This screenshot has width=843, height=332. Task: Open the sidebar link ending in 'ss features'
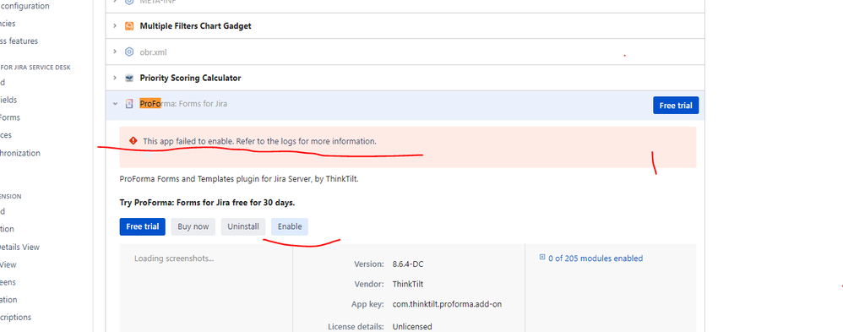(19, 41)
